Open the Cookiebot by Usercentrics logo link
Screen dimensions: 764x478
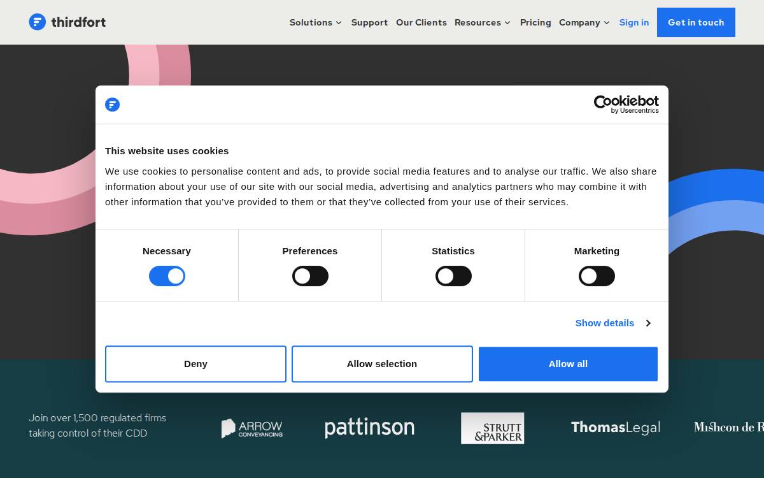click(626, 105)
